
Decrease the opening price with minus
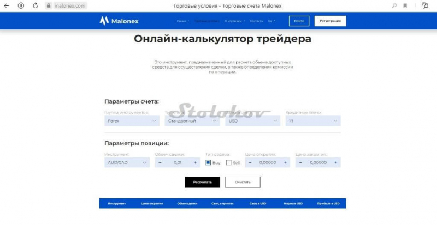click(250, 162)
